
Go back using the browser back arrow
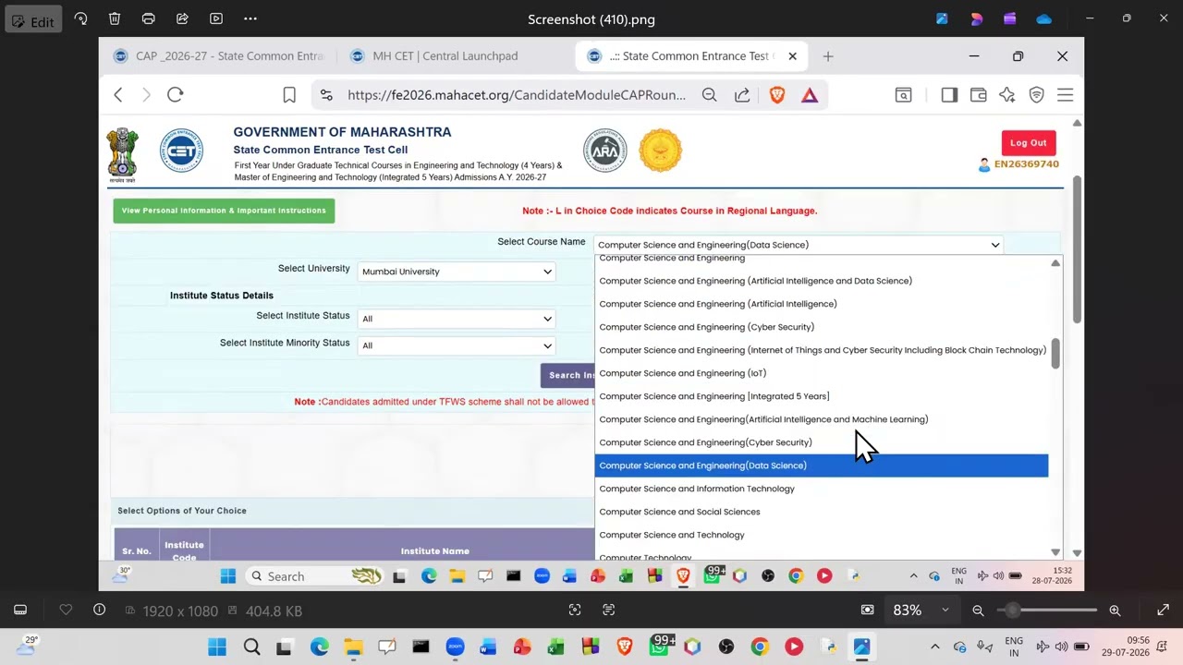click(x=117, y=95)
